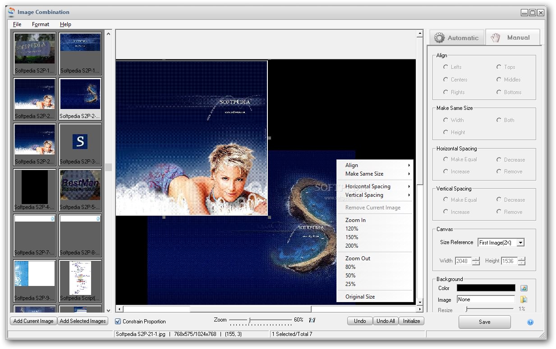Choose Original Size from context menu
The width and height of the screenshot is (556, 349).
coord(375,297)
